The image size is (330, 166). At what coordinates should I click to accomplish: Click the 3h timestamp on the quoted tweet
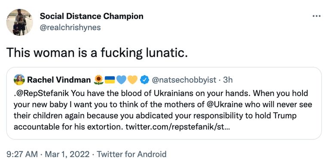click(228, 80)
